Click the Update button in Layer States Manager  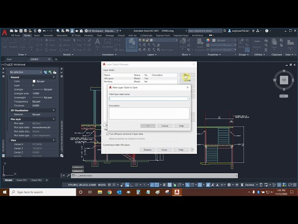(x=187, y=80)
